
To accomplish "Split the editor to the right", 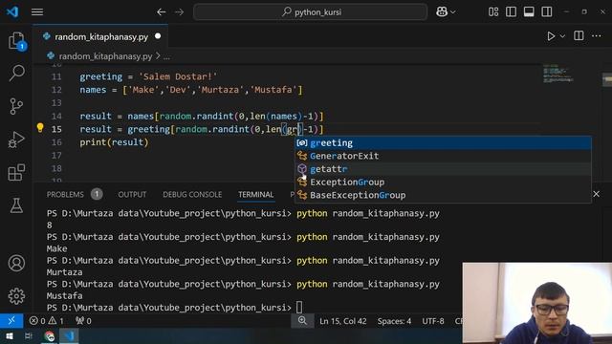I will coord(579,36).
